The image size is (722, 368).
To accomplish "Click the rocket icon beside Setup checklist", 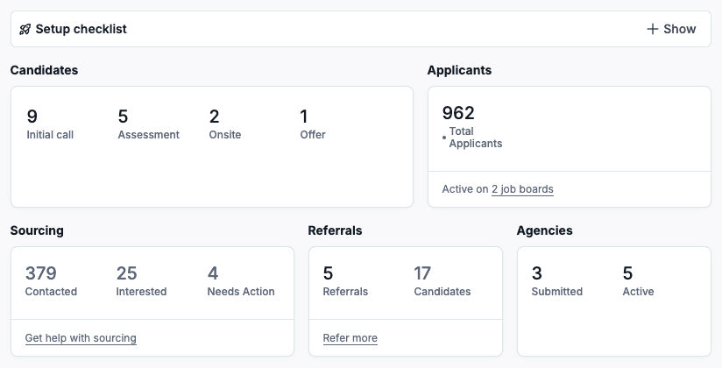I will tap(25, 29).
